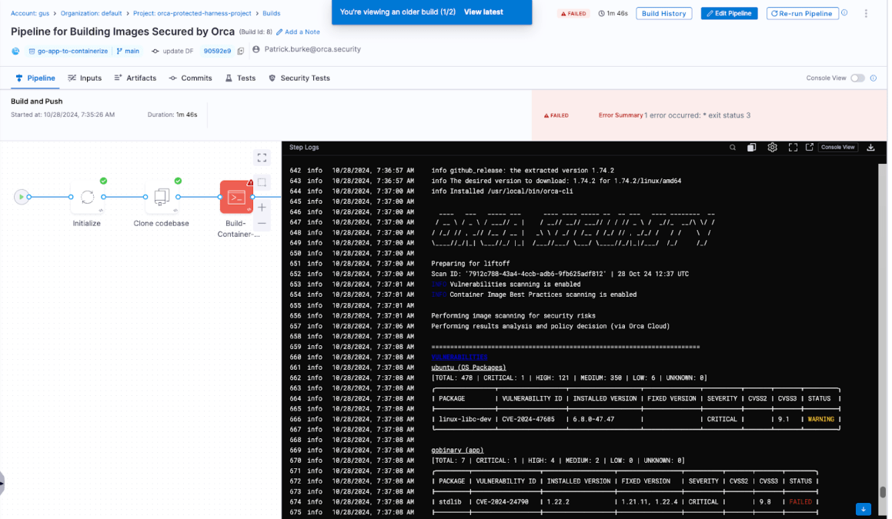Image resolution: width=892 pixels, height=519 pixels.
Task: Click info icon next to Console View toggle
Action: coord(874,78)
